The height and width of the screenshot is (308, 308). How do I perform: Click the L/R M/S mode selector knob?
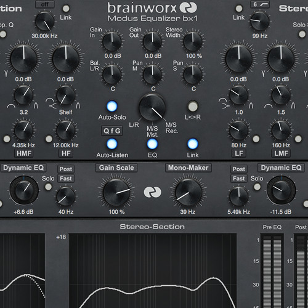[x=152, y=108]
